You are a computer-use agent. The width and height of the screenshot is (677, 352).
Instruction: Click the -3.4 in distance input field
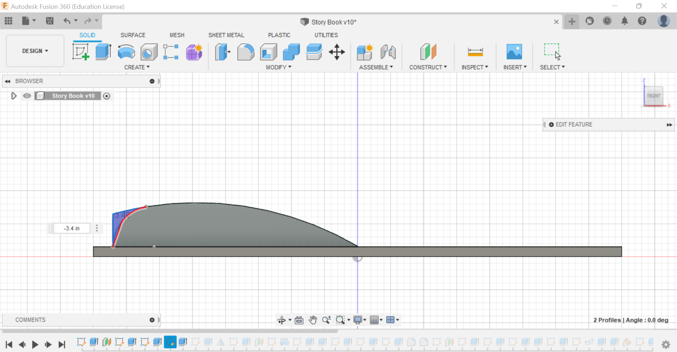[72, 228]
